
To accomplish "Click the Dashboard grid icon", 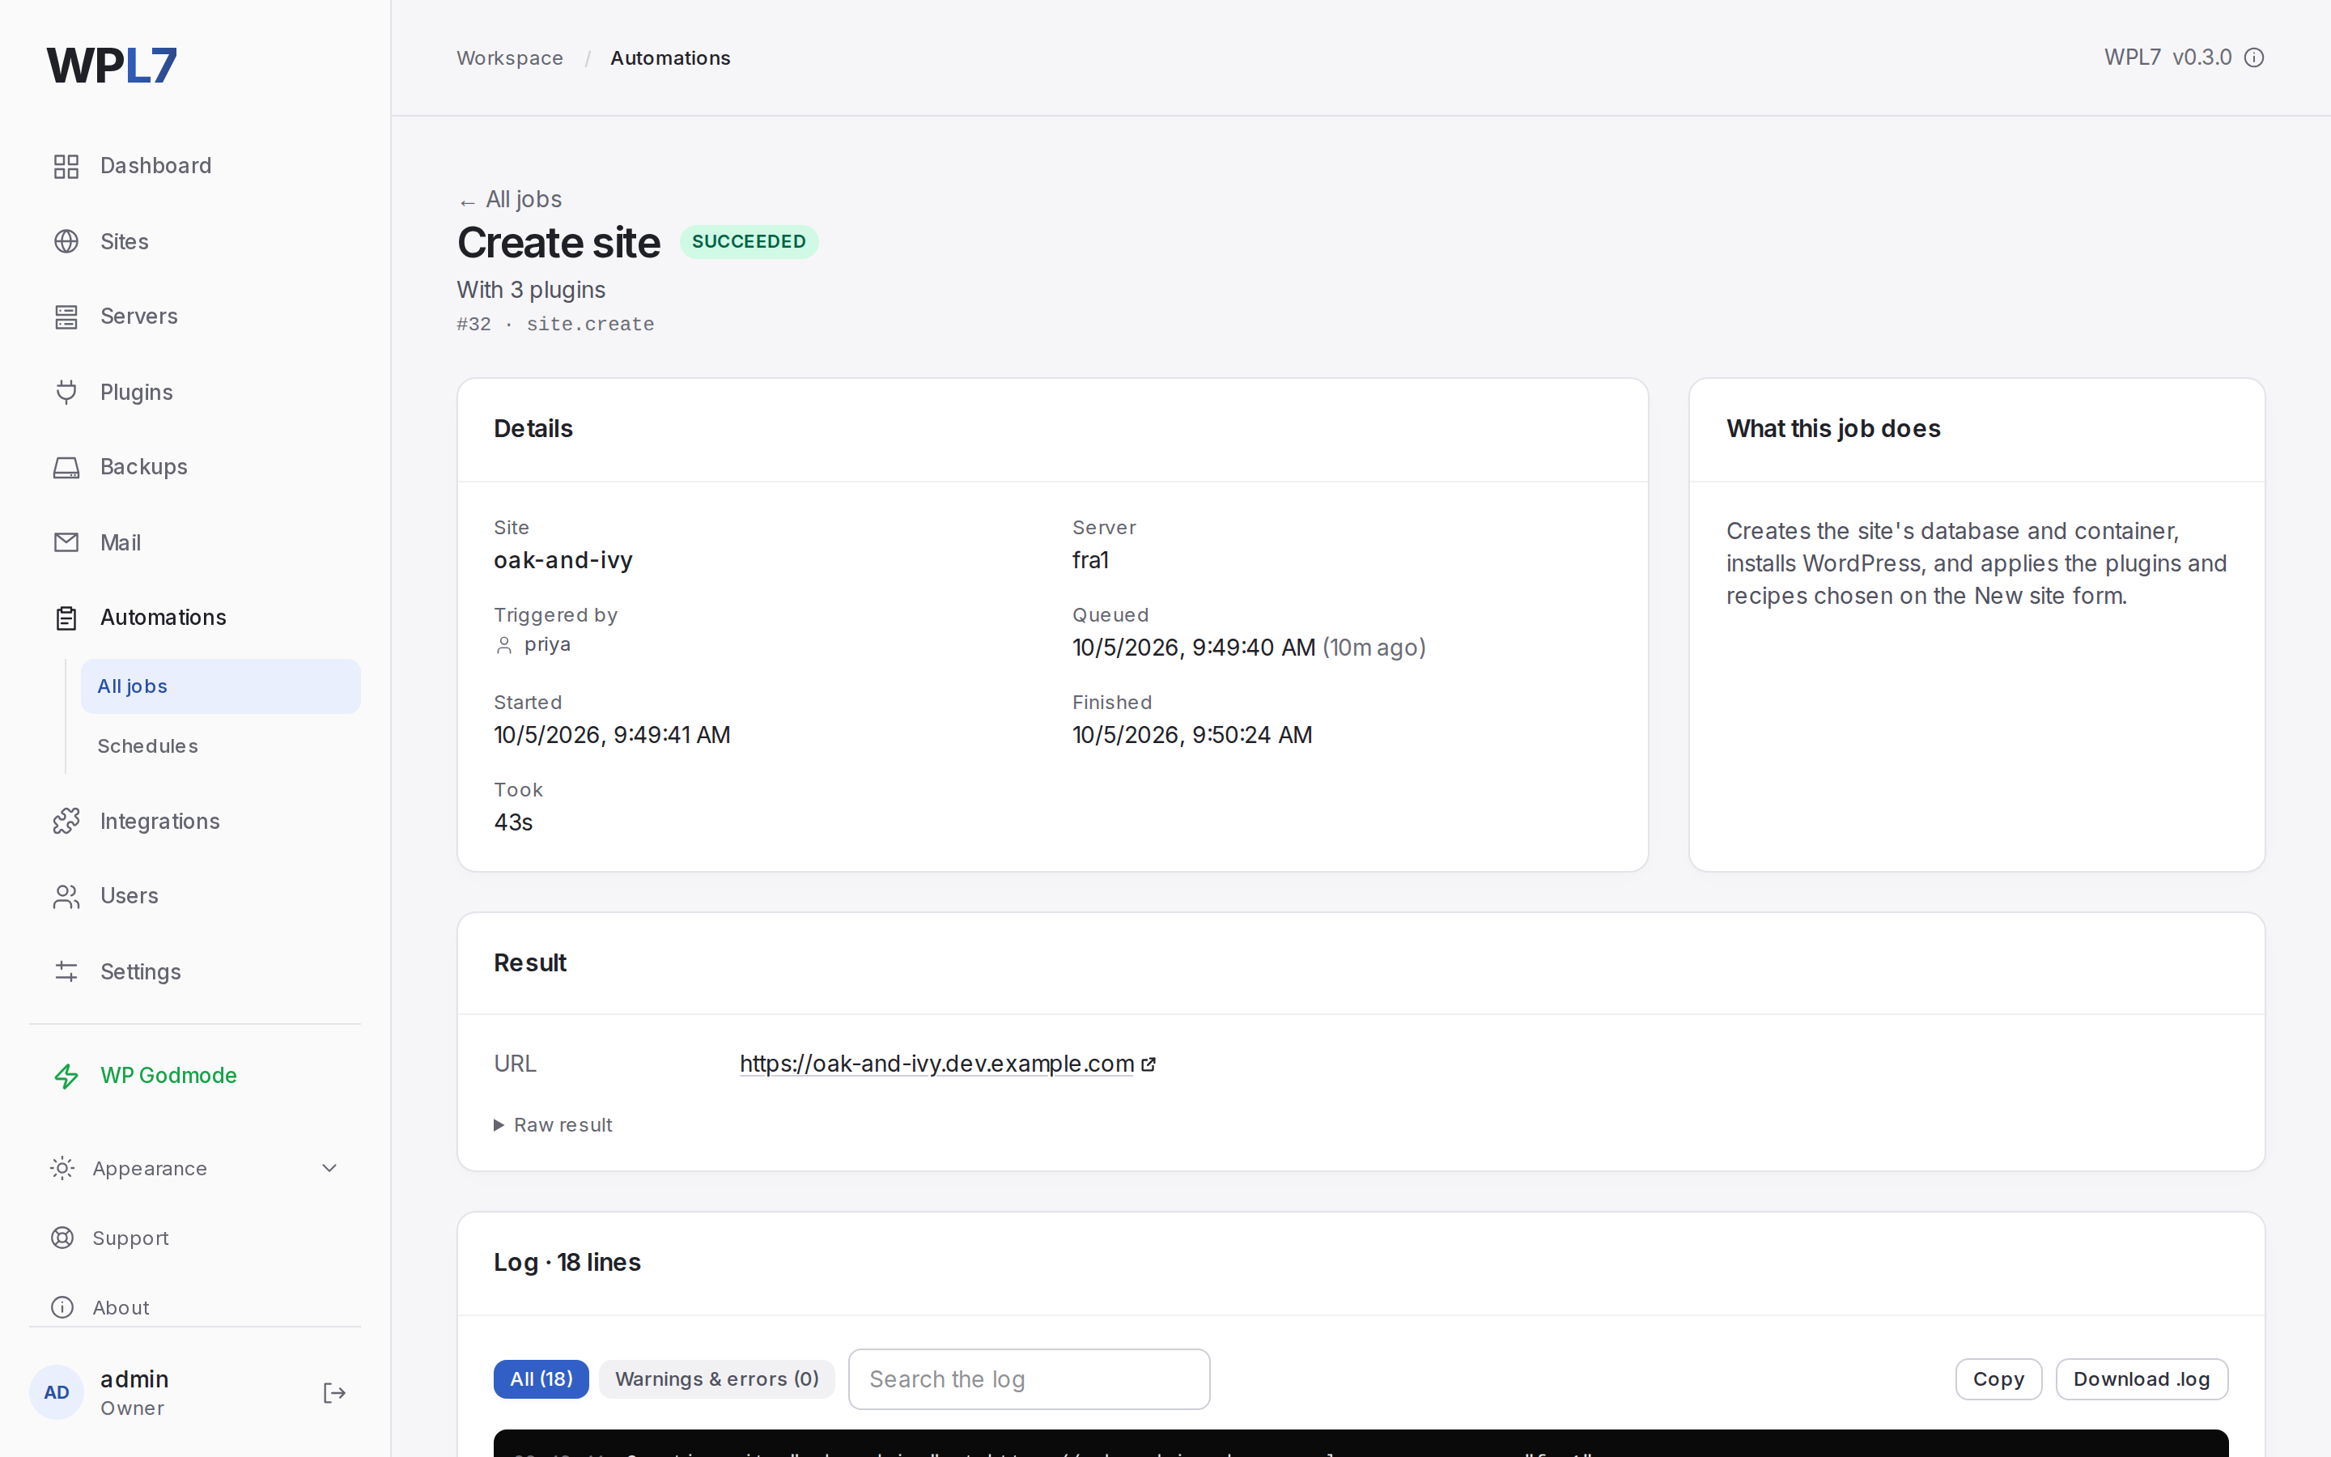I will click(x=66, y=167).
